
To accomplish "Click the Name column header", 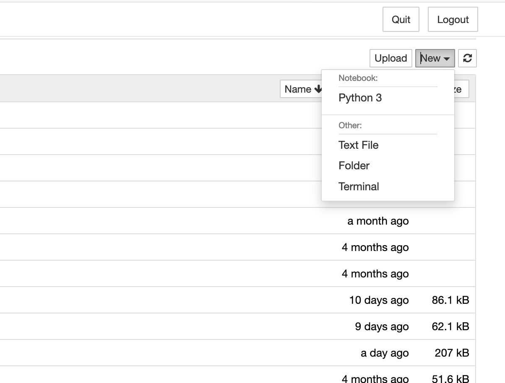I will [x=299, y=89].
